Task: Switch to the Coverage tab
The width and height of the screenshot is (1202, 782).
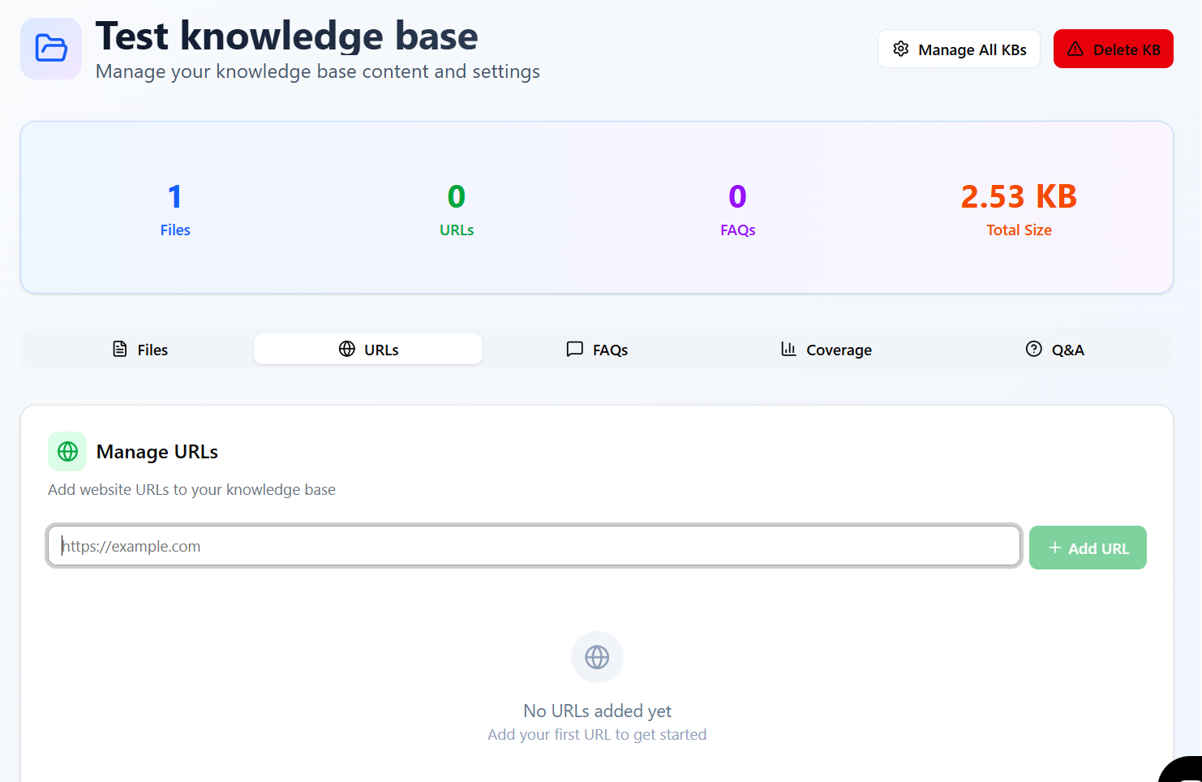Action: click(x=826, y=349)
